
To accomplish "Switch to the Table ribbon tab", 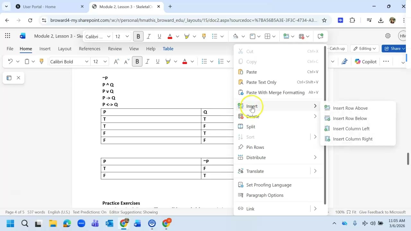I will (168, 49).
